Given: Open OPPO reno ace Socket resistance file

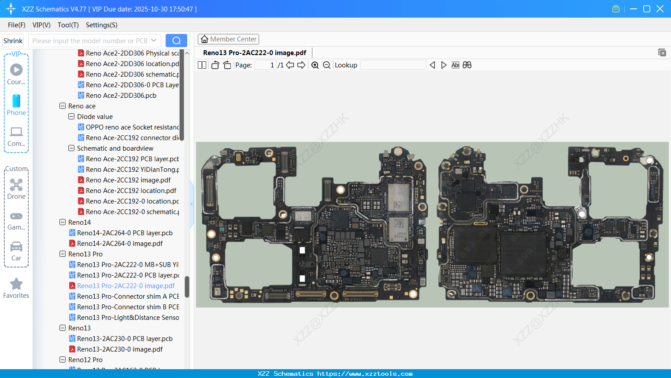Looking at the screenshot, I should (x=132, y=127).
